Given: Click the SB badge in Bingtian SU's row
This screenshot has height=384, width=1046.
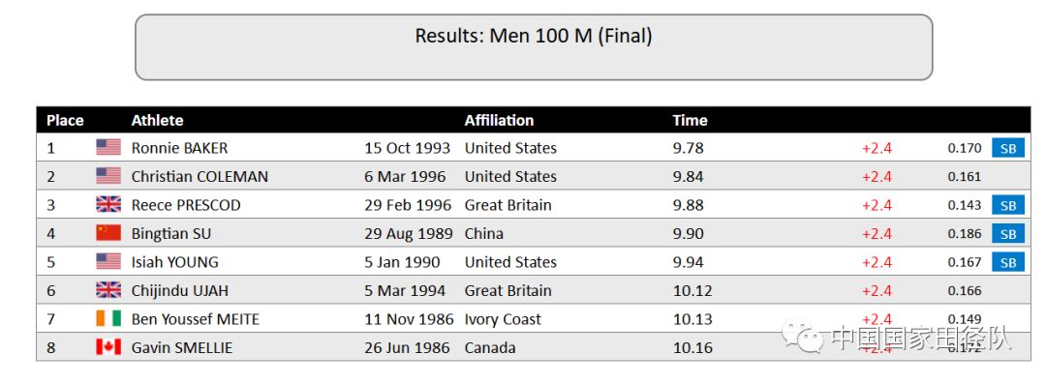Looking at the screenshot, I should [x=1008, y=234].
